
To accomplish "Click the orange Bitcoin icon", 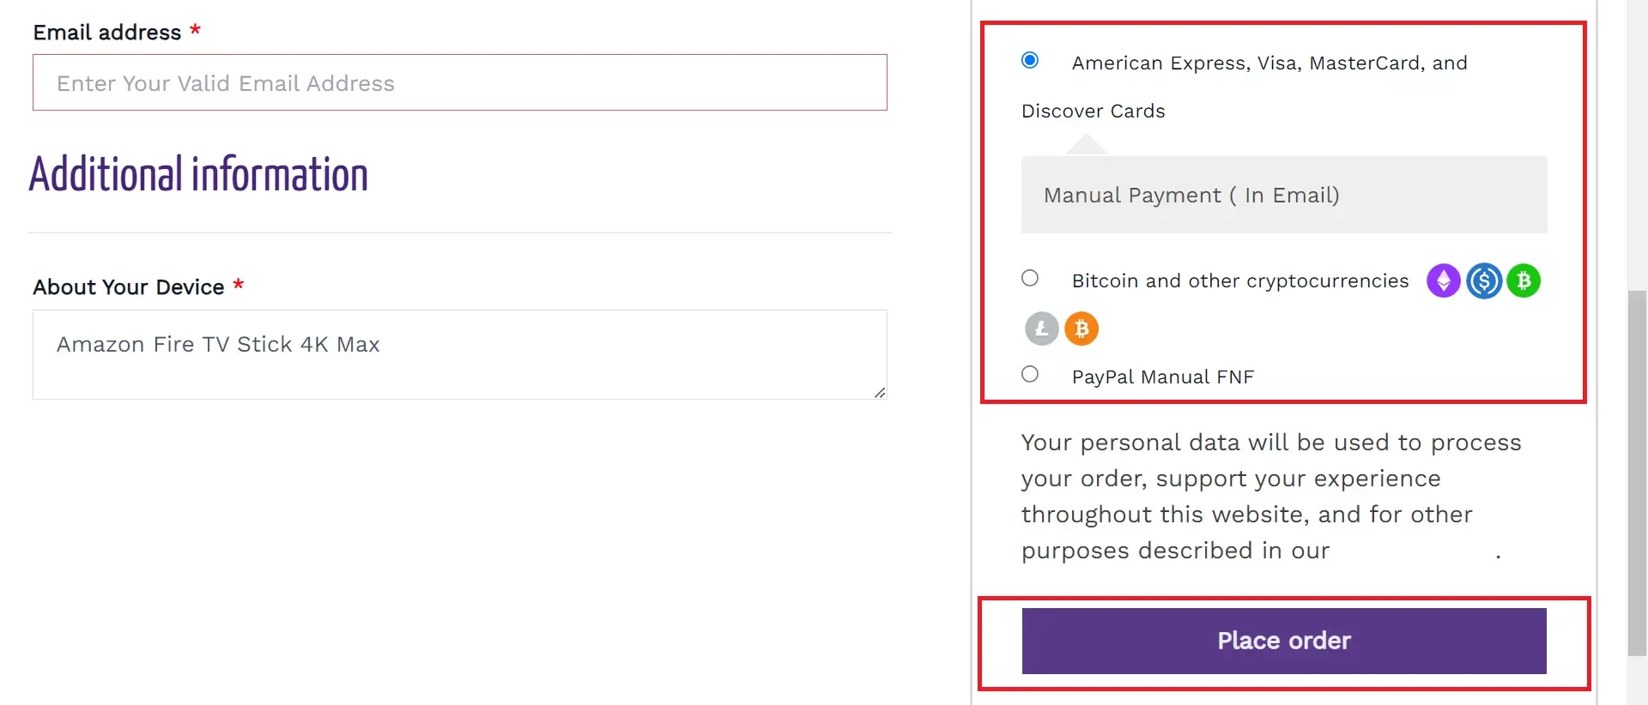I will point(1081,328).
